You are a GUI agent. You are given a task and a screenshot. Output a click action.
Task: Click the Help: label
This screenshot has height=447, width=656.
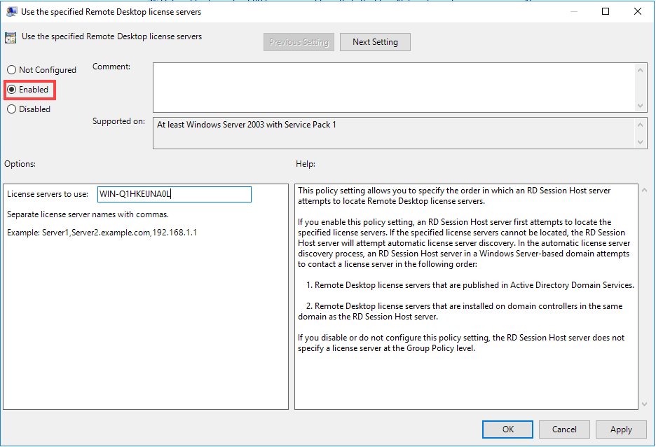click(306, 164)
